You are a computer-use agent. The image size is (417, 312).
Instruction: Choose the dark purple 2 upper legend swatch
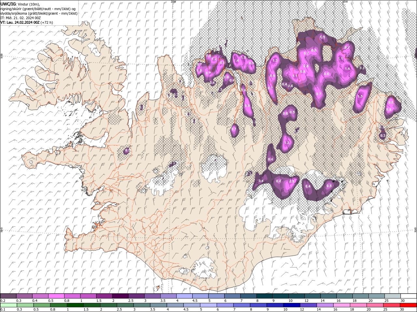(x=120, y=296)
